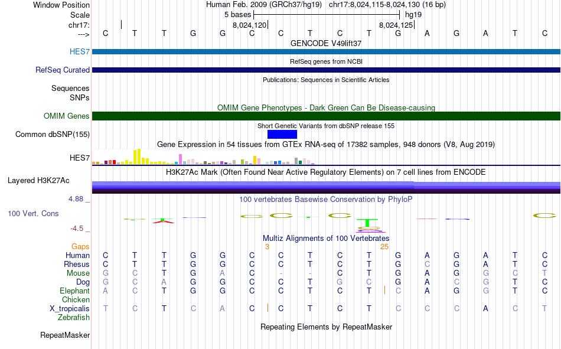Open the HES7 GENCODE gene label
The width and height of the screenshot is (561, 349).
point(80,51)
